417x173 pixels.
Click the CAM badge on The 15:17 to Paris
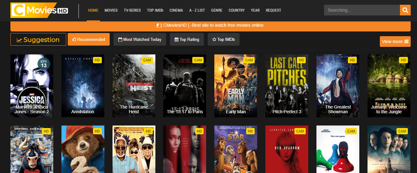[198, 60]
